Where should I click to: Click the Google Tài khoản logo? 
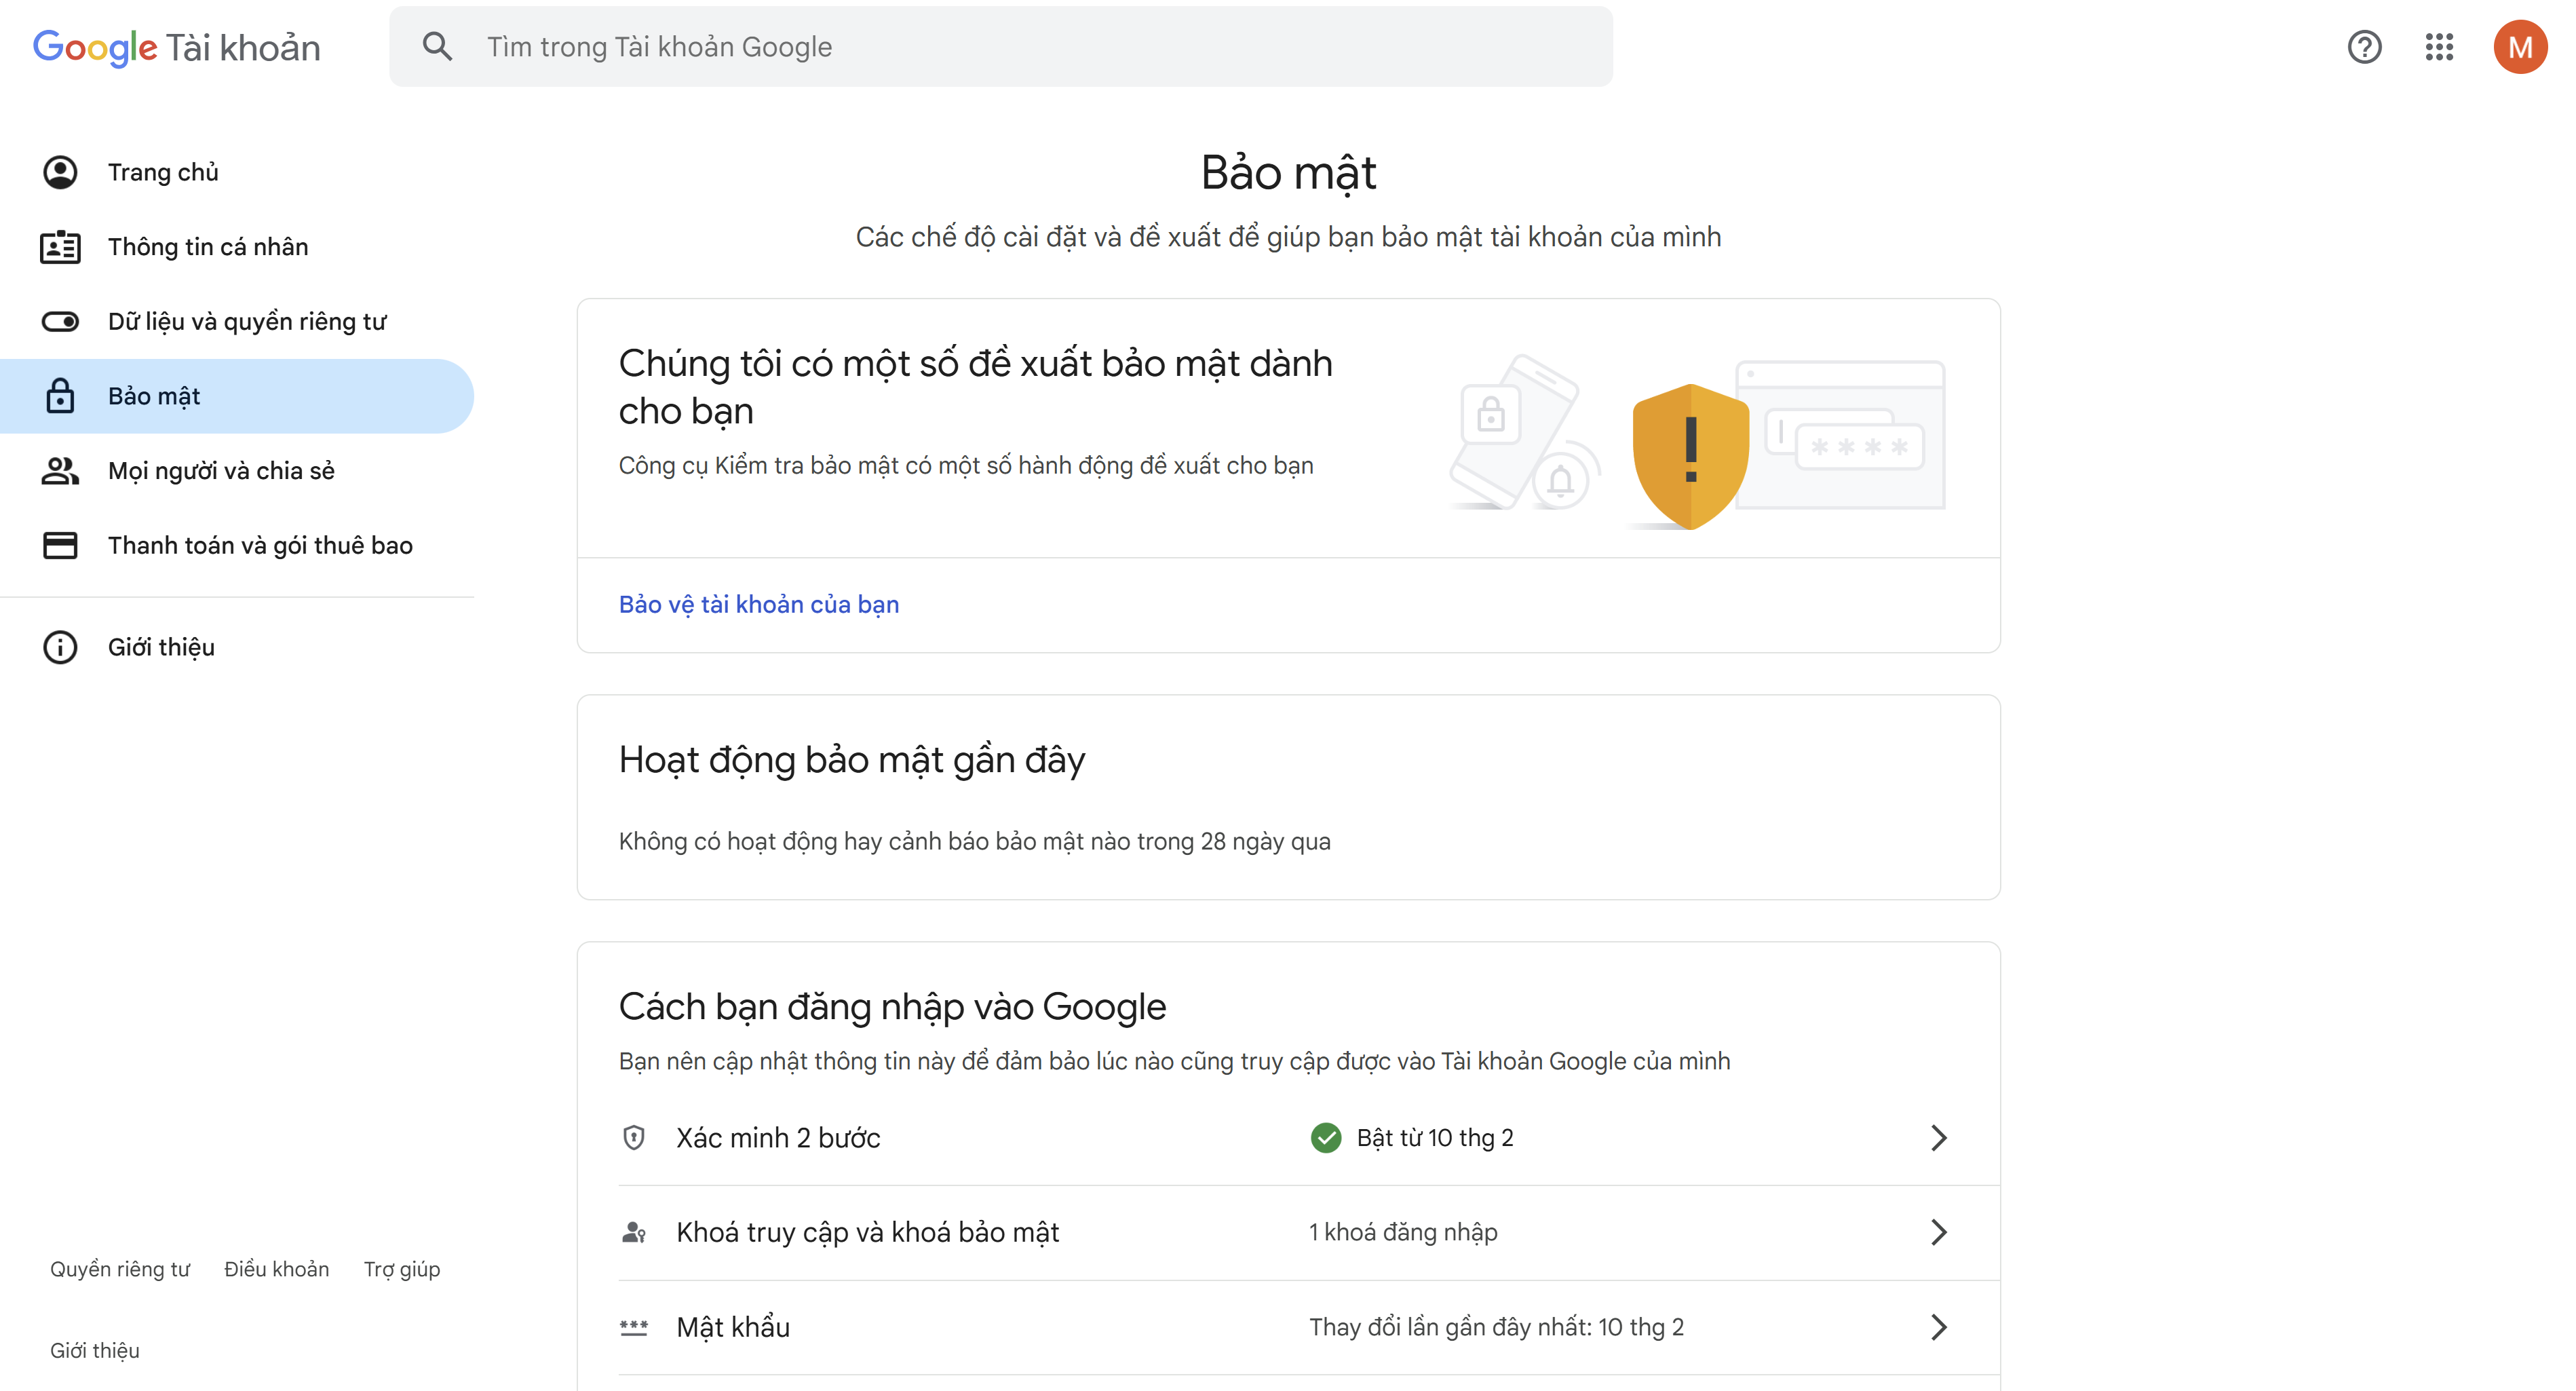click(177, 47)
